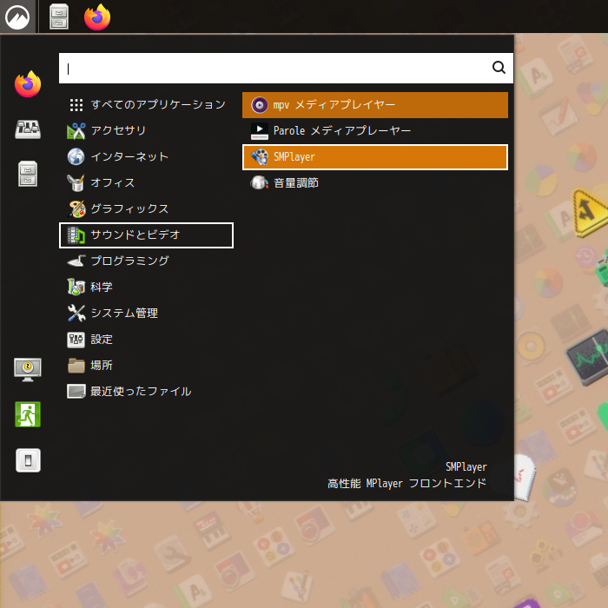This screenshot has width=608, height=608.
Task: Click the folder icon beside 場所
Action: (x=76, y=366)
